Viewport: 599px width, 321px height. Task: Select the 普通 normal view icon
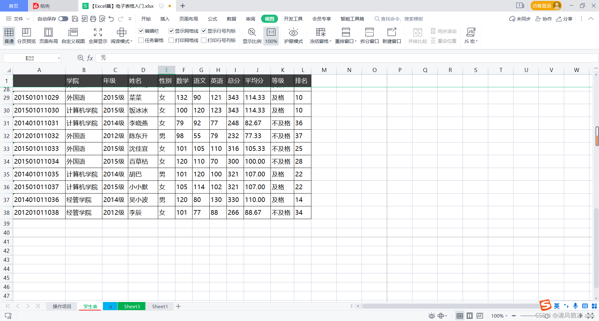point(9,36)
